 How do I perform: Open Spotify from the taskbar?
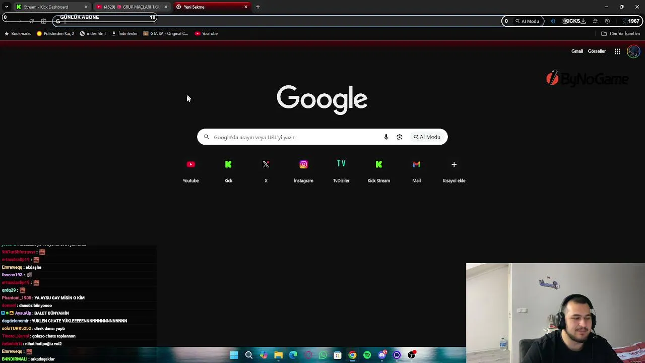click(367, 355)
